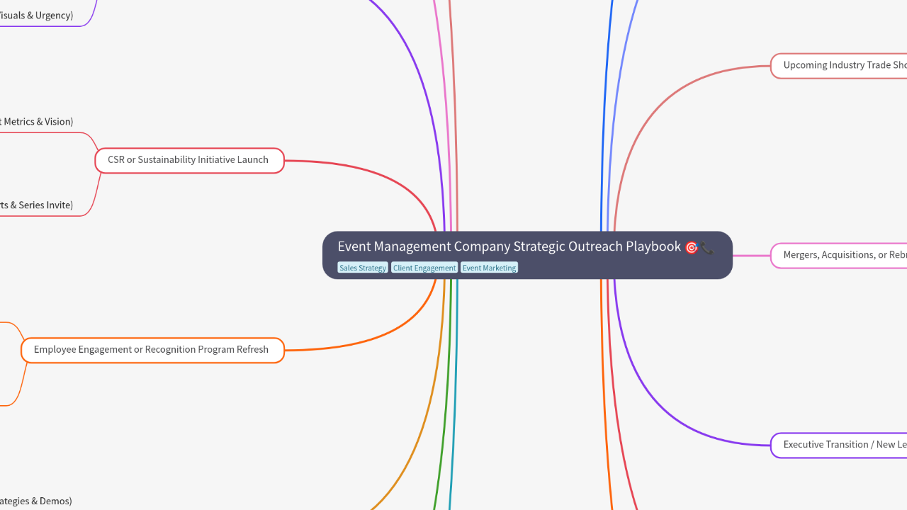Click the 'Strategies & Demos' node bottom left
Screen dimensions: 907x510
click(x=35, y=501)
